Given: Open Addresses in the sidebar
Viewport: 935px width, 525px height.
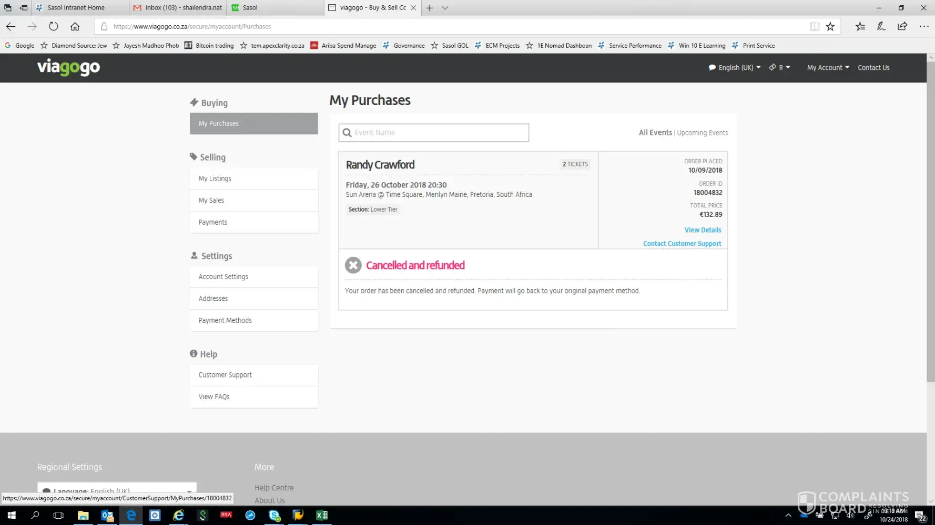Looking at the screenshot, I should 254,299.
